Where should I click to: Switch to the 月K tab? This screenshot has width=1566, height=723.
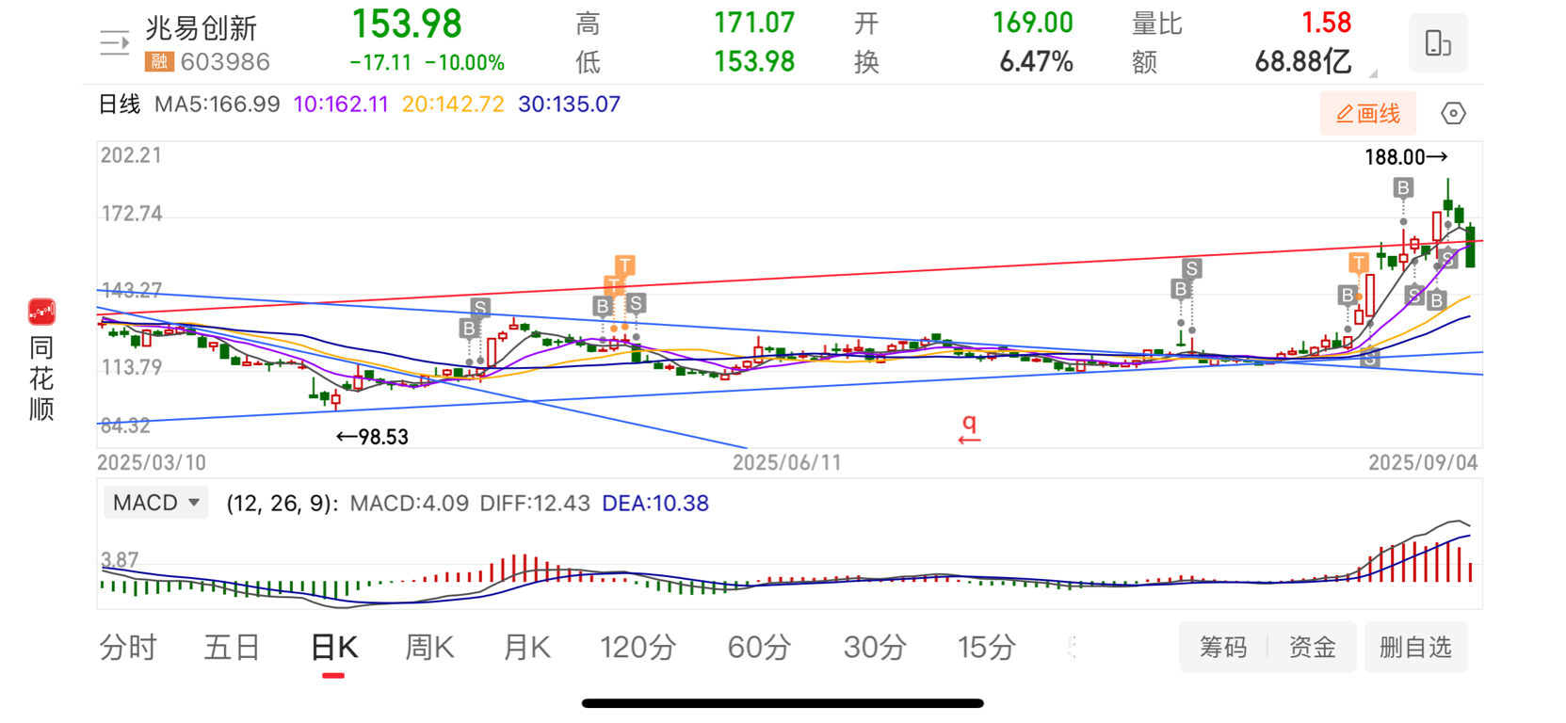[526, 648]
